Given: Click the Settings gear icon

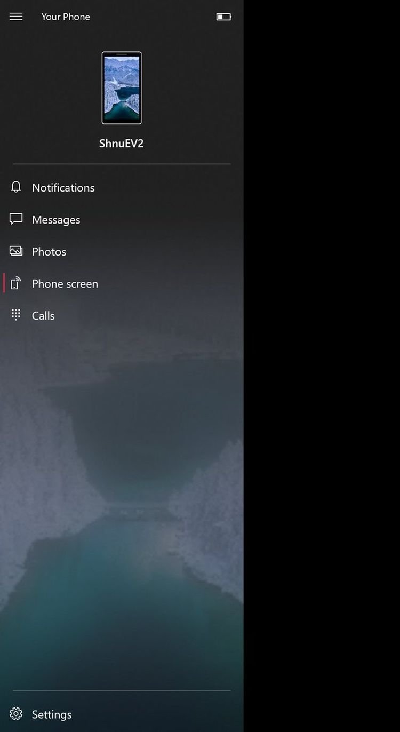Looking at the screenshot, I should pos(16,714).
